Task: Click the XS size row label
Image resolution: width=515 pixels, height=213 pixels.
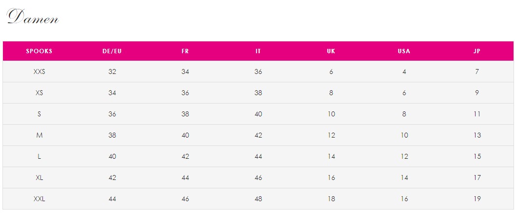Action: pyautogui.click(x=39, y=93)
